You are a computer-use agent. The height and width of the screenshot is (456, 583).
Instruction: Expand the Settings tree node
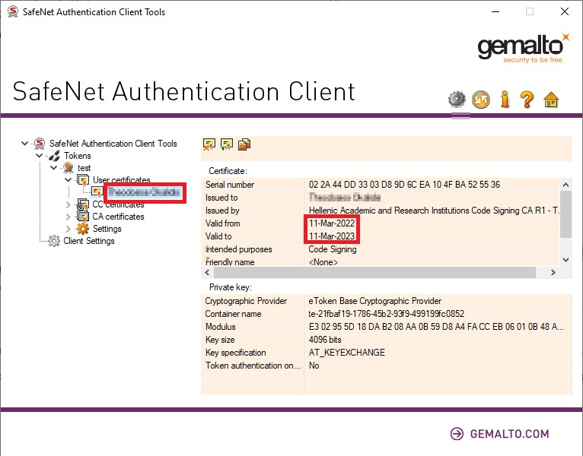[x=68, y=229]
